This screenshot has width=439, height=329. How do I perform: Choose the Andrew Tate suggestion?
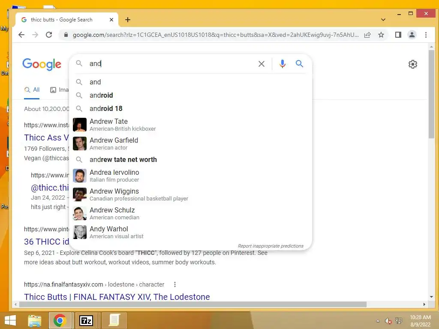coord(190,125)
